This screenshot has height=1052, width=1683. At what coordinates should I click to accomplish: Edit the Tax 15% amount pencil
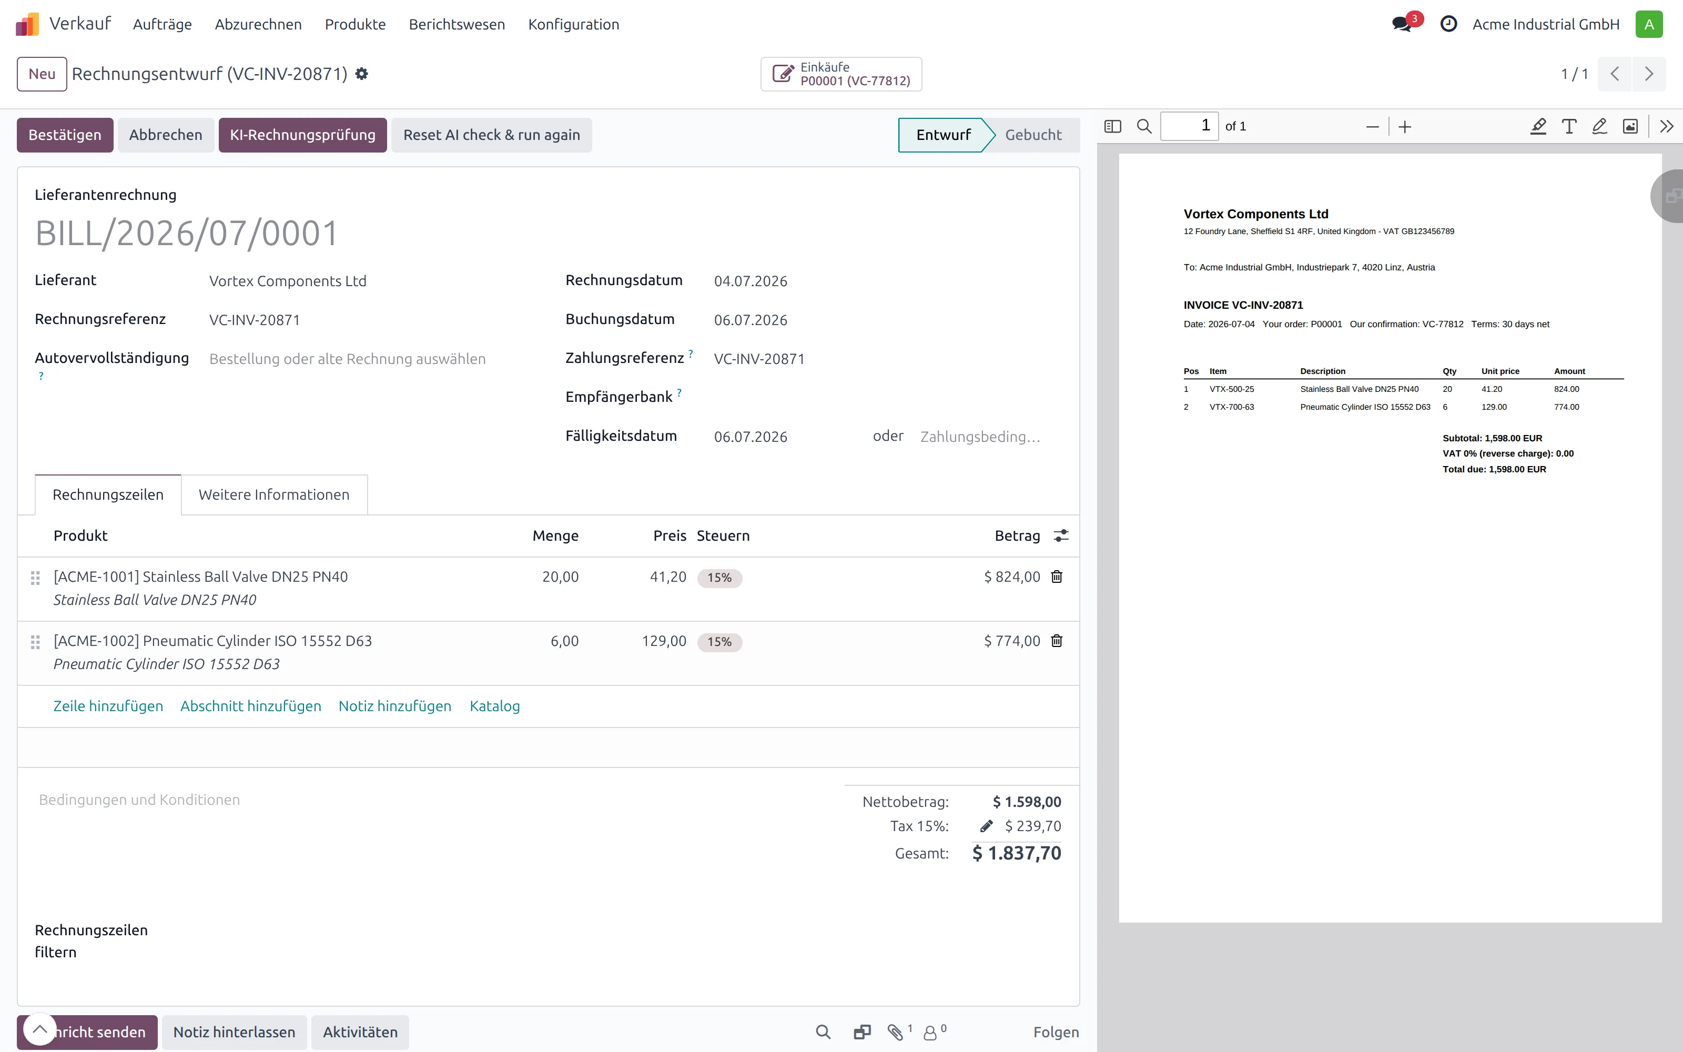(986, 826)
